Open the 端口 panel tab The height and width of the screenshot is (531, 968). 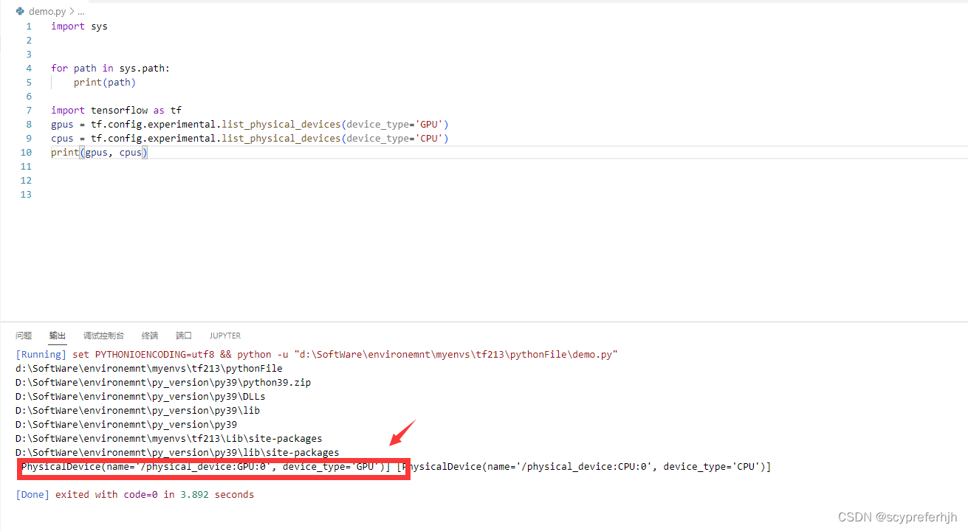coord(184,336)
